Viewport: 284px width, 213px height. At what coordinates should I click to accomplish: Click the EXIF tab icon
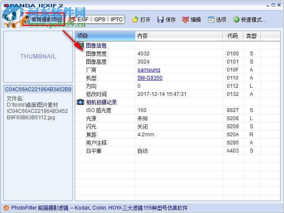point(72,19)
